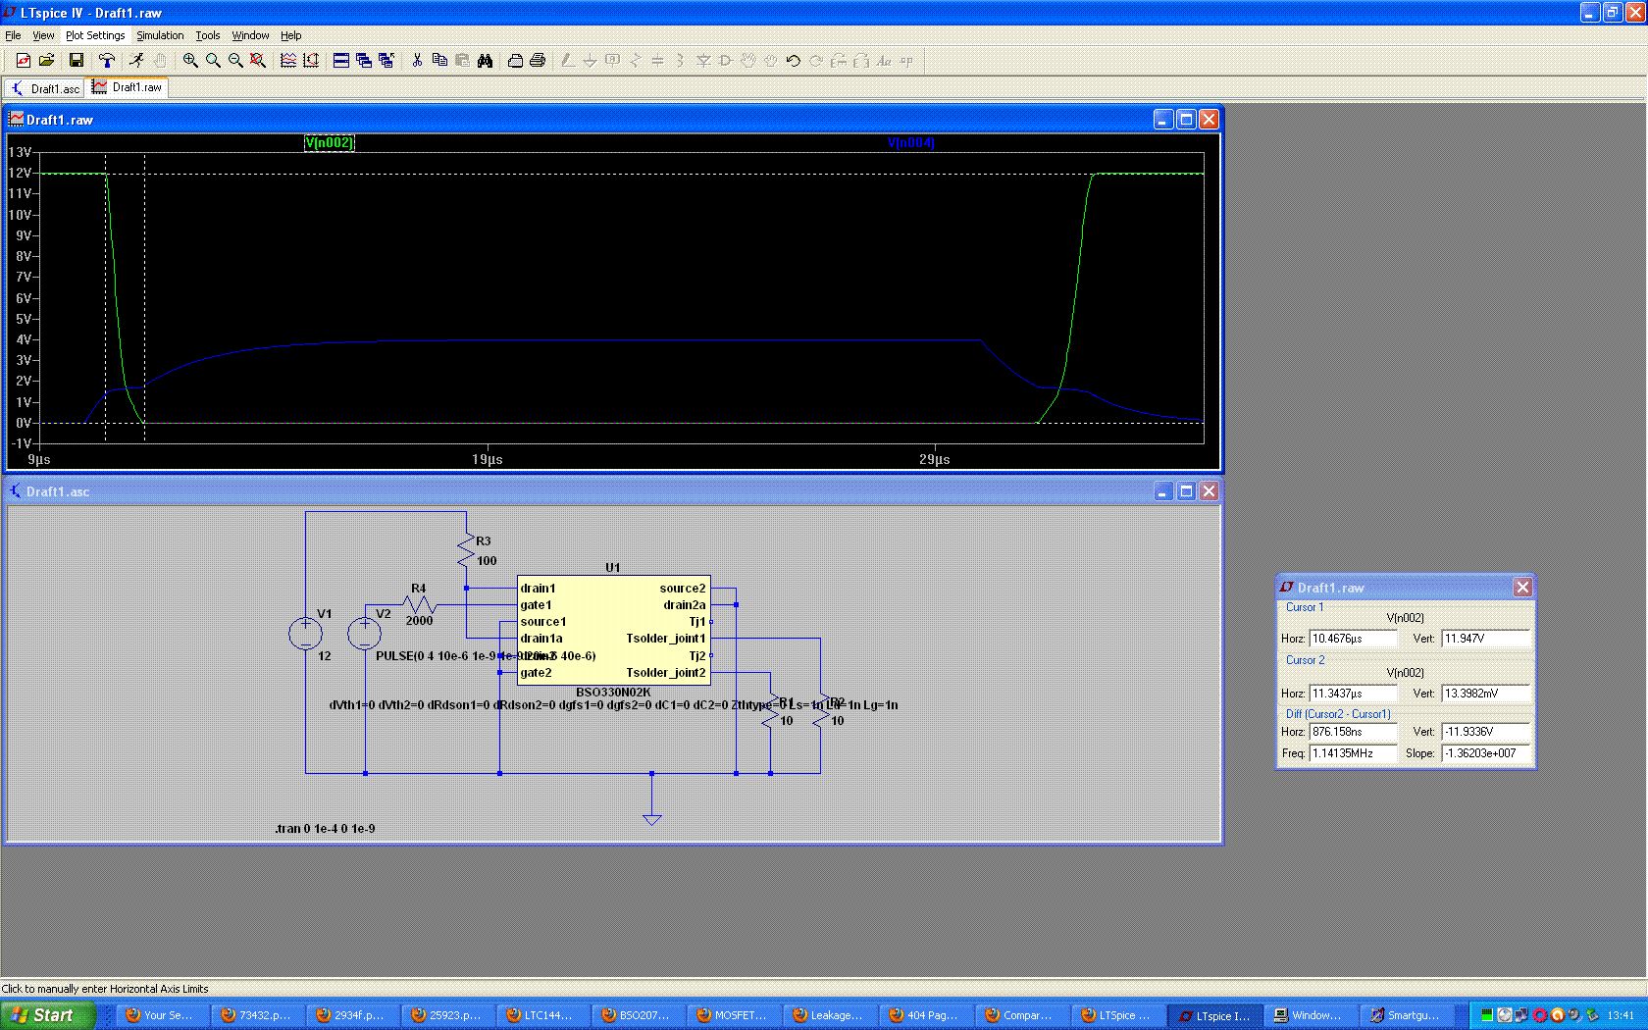
Task: Open the Plot Settings menu
Action: [x=95, y=35]
